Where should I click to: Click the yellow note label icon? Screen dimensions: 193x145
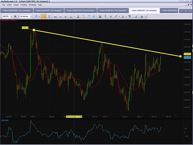[x=83, y=16]
